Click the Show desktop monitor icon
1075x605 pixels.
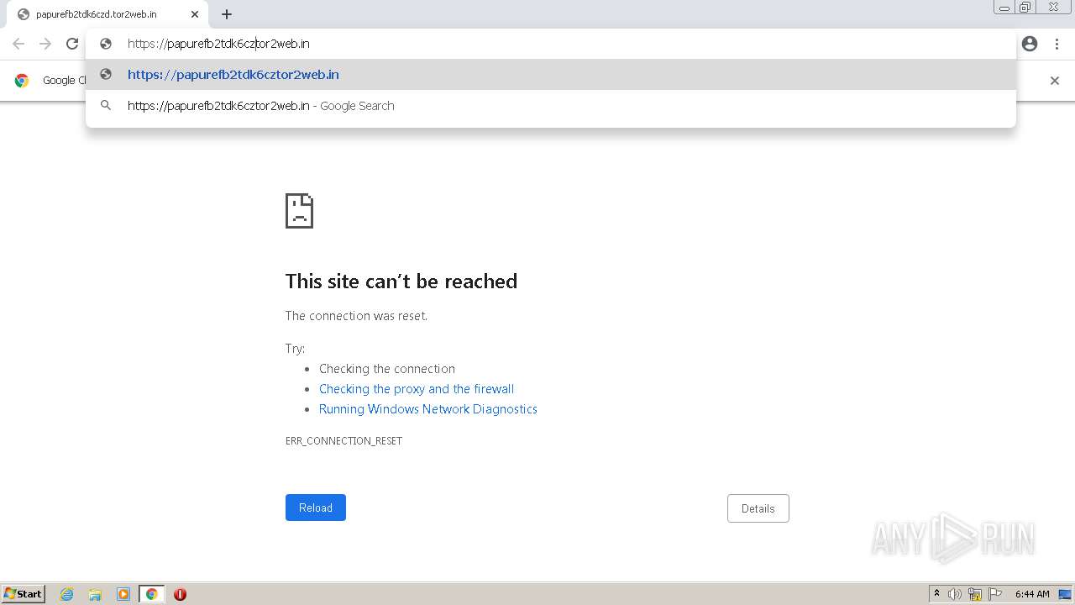coord(1065,594)
